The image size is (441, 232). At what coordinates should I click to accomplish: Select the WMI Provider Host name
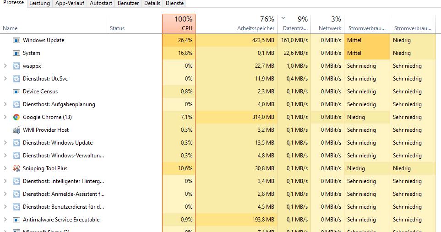click(46, 130)
